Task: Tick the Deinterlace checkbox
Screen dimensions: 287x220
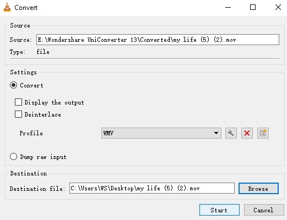Action: [x=18, y=114]
